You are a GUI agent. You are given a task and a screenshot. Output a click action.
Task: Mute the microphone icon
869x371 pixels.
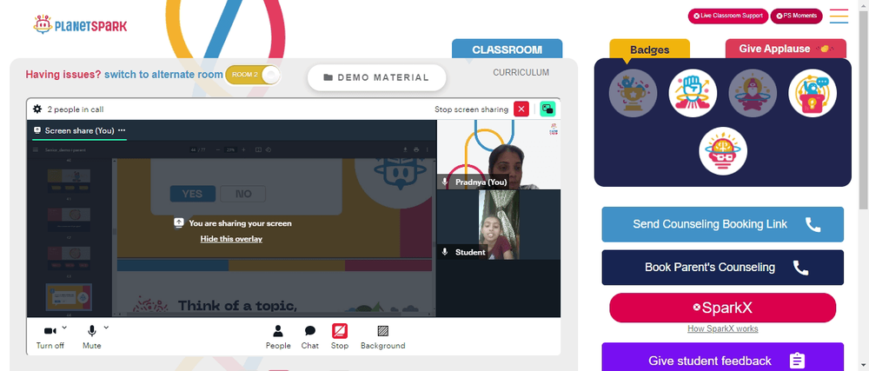92,331
